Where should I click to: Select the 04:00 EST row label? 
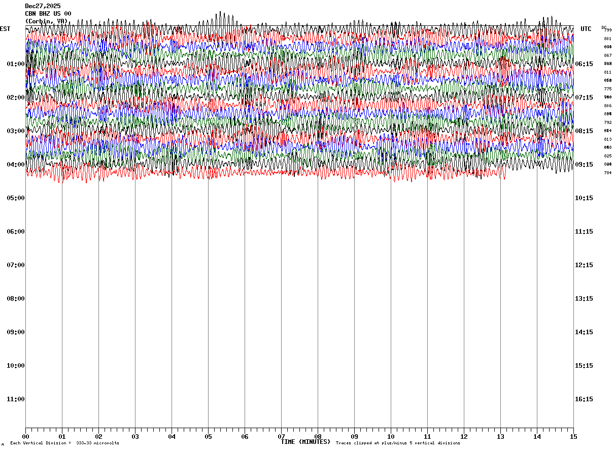(16, 165)
